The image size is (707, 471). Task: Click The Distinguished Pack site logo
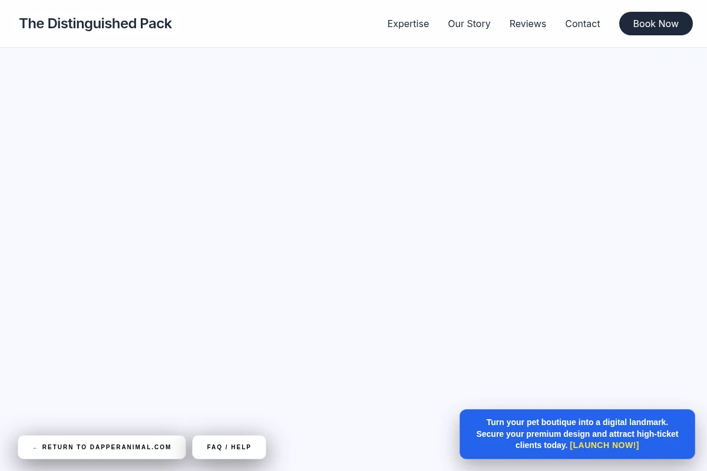[95, 24]
